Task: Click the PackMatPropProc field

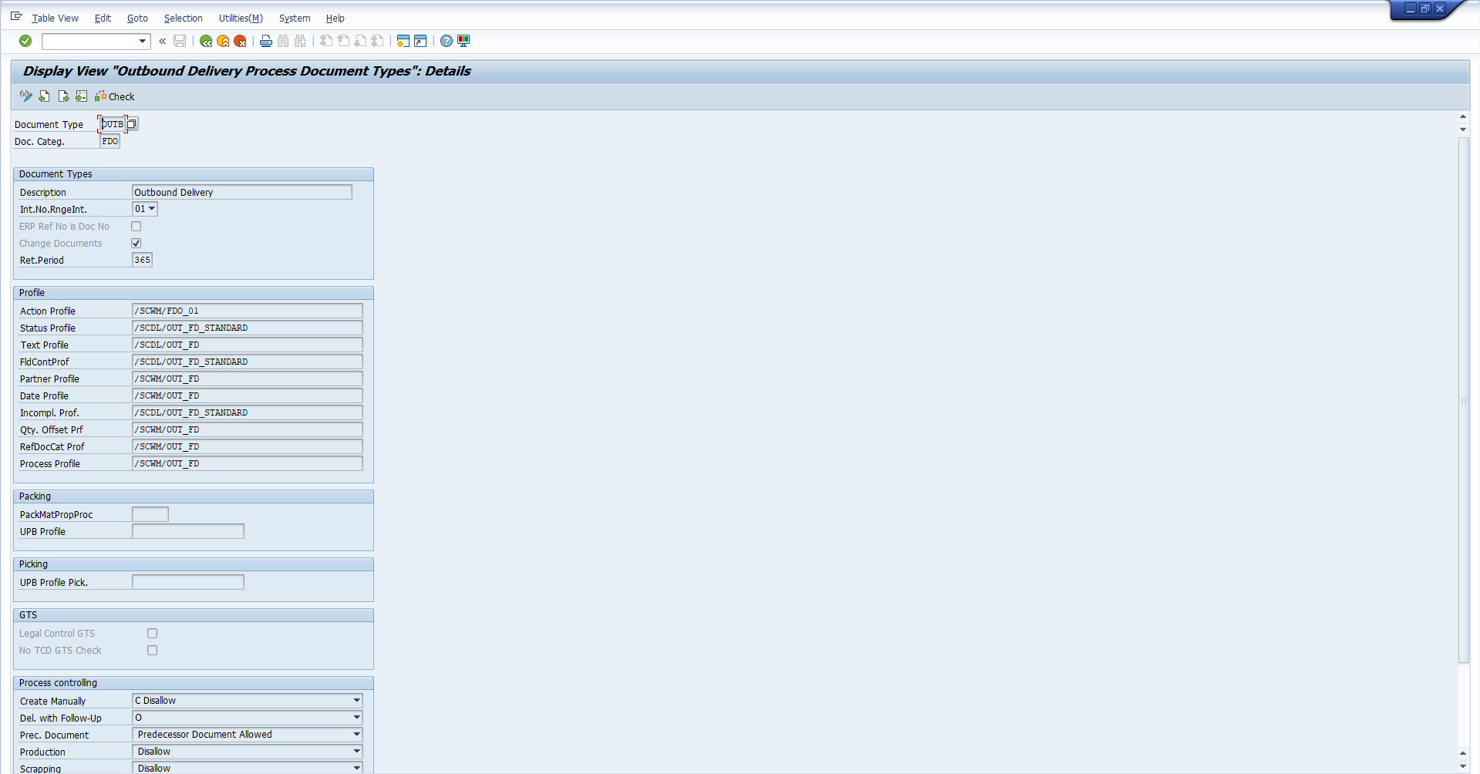Action: click(150, 514)
